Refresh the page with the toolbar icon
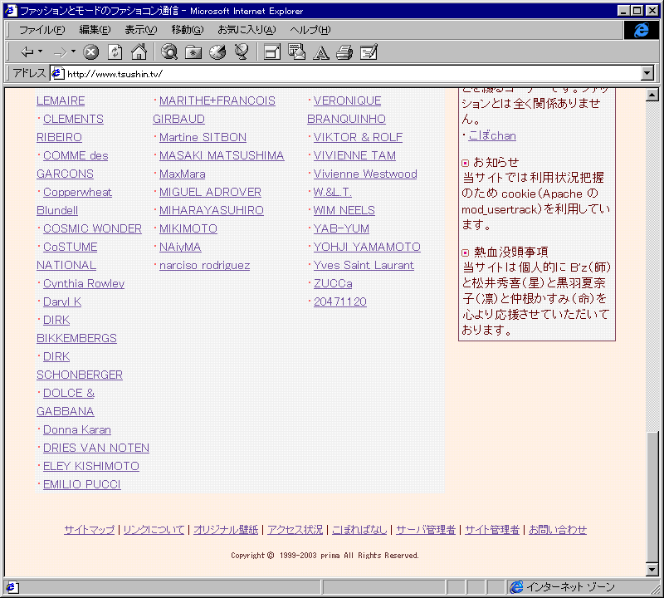 coord(115,52)
